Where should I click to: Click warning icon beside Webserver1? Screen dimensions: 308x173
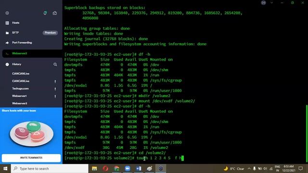coord(55,96)
